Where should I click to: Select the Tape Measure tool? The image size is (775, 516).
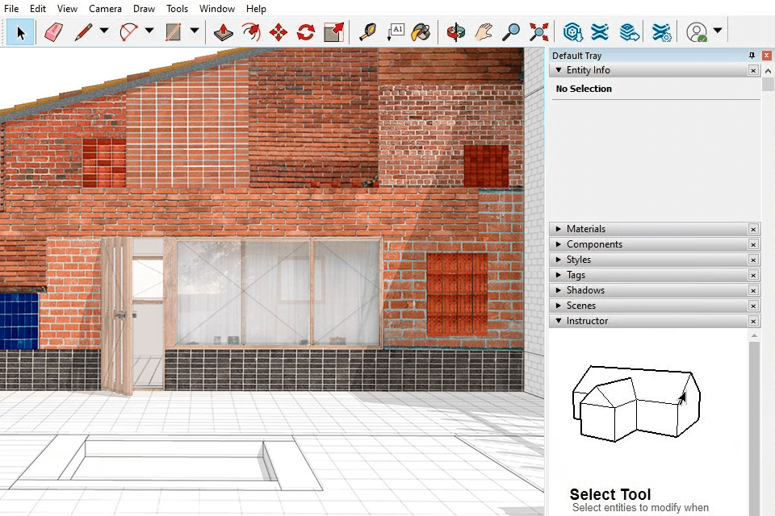click(x=368, y=32)
